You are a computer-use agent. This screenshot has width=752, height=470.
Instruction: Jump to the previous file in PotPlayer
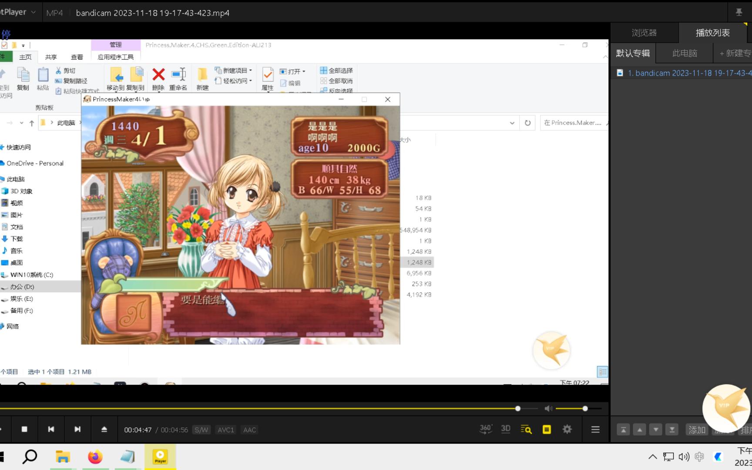pos(51,430)
